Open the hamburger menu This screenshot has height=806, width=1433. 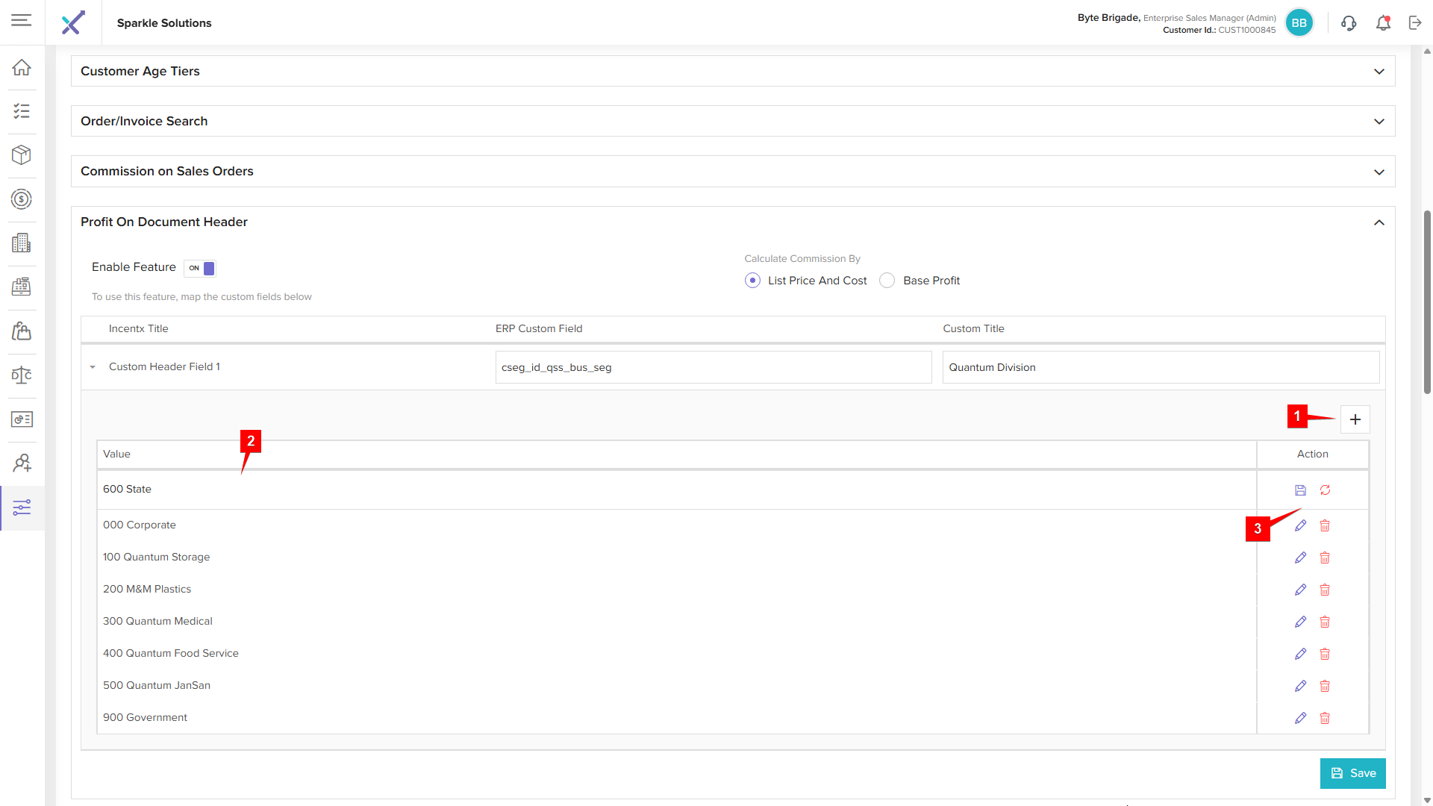point(22,20)
